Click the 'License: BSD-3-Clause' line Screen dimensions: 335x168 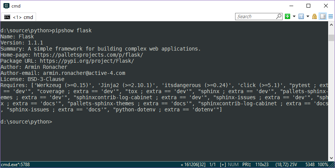(x=32, y=79)
